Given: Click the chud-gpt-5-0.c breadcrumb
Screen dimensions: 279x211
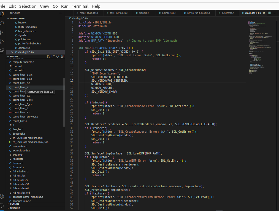Looking at the screenshot, I should pos(80,18).
